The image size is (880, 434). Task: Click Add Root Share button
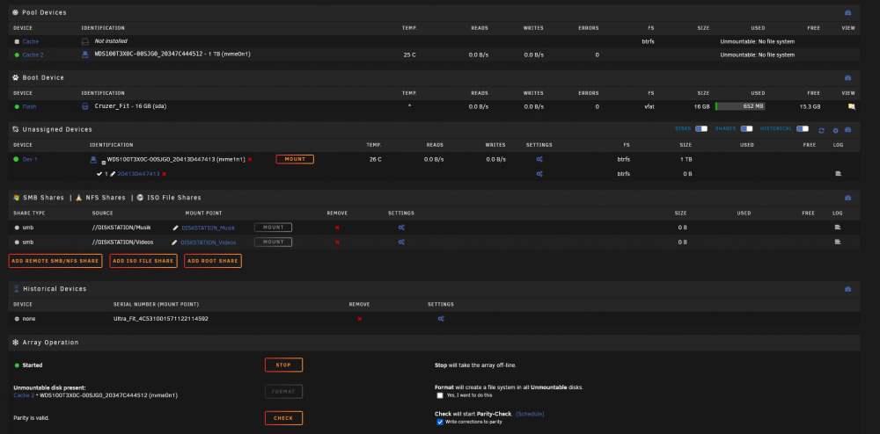coord(213,261)
